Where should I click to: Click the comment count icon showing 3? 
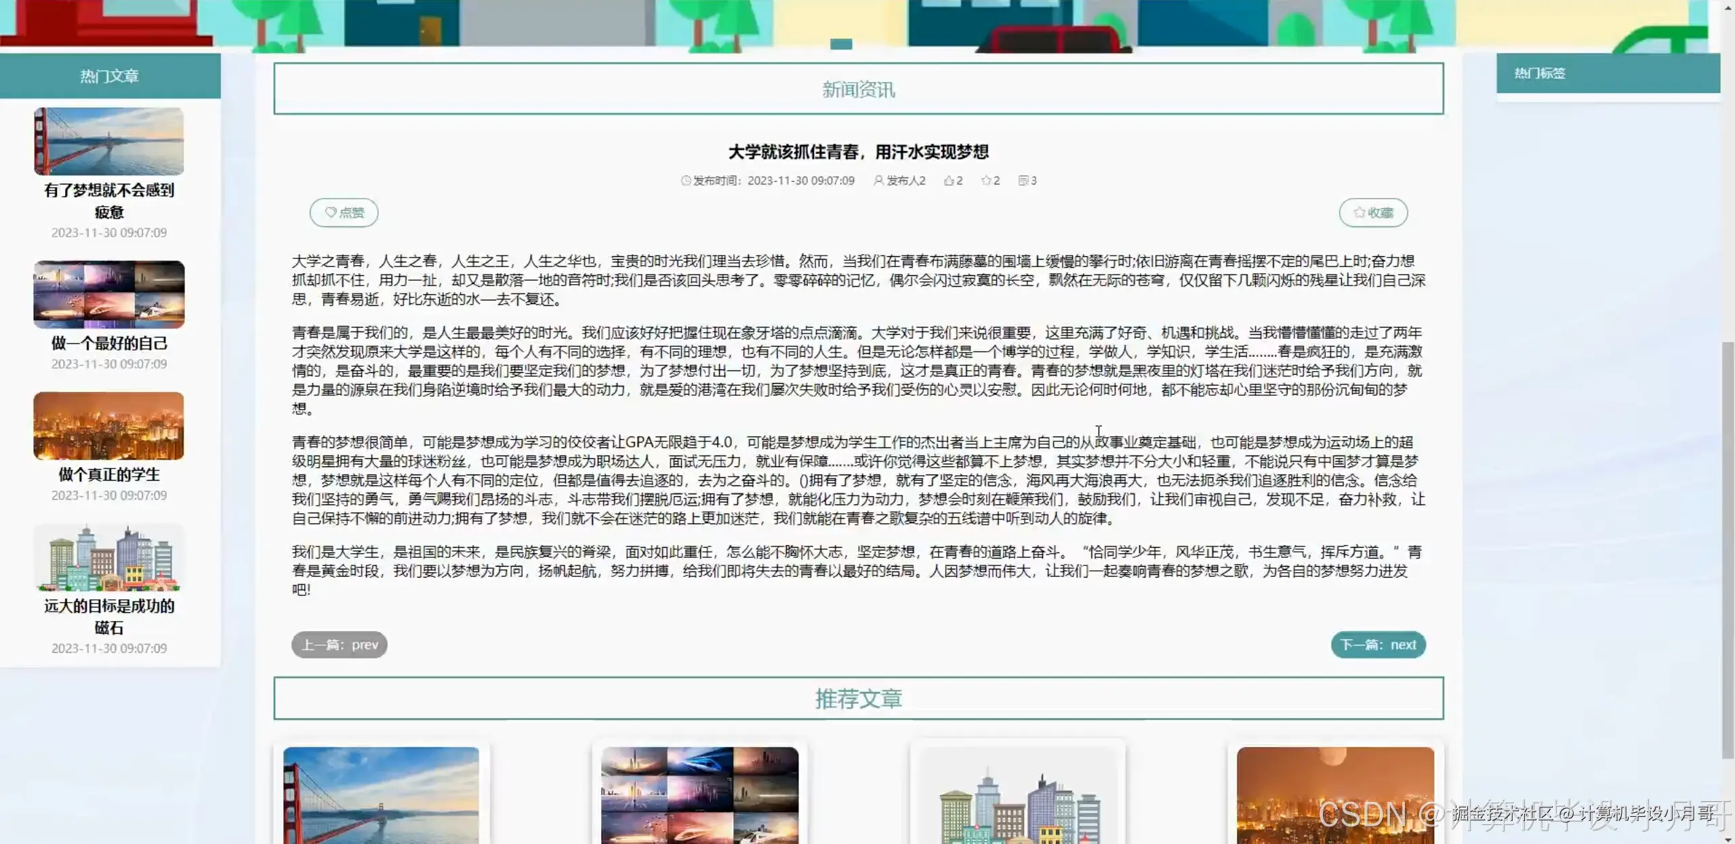1023,180
